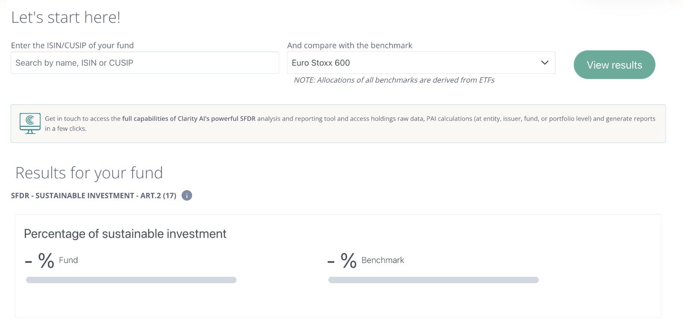Click the SFDR Sustainable Investment Art.2 label
This screenshot has width=683, height=331.
coord(93,196)
